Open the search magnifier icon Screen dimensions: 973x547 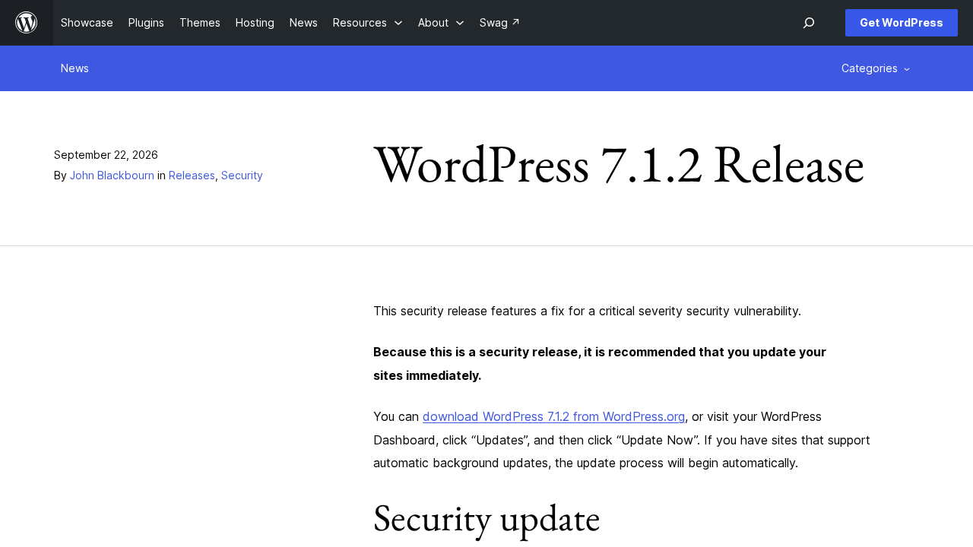tap(809, 23)
